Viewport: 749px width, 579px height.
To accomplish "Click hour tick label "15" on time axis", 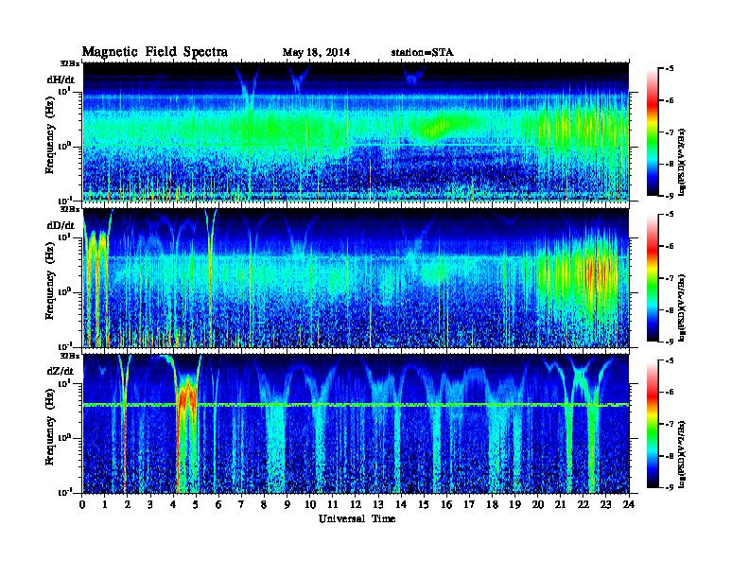I will [x=424, y=504].
